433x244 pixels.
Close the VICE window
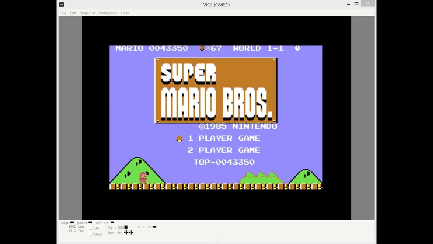click(368, 4)
